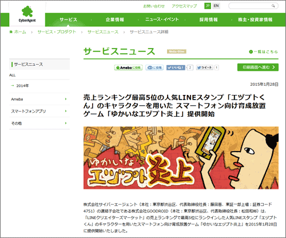This screenshot has width=286, height=238.
Task: Click the green print screen button
Action: [258, 68]
